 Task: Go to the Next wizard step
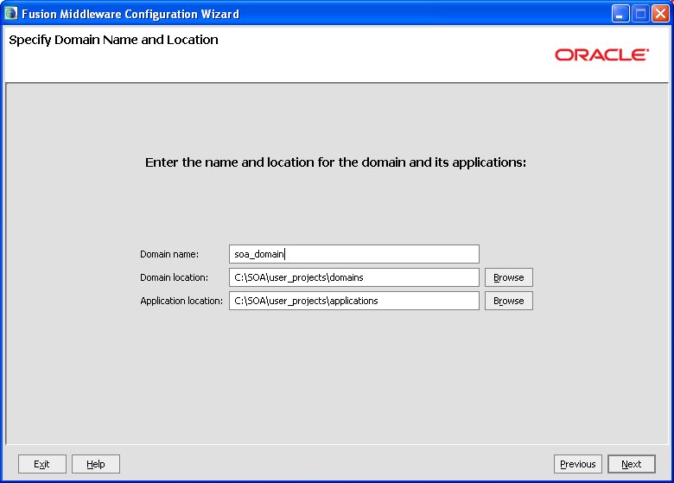tap(631, 464)
